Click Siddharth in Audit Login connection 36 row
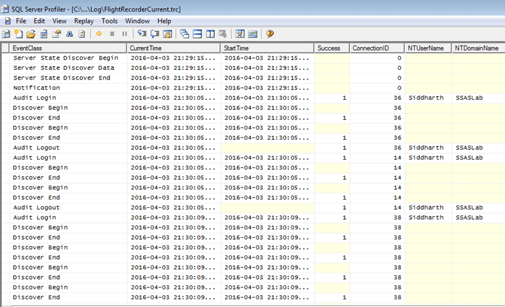The image size is (505, 307). [426, 98]
